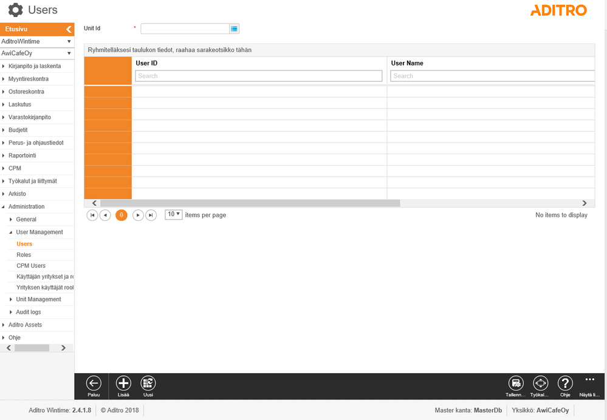Click the Uusi icon in bottom toolbar

148,383
